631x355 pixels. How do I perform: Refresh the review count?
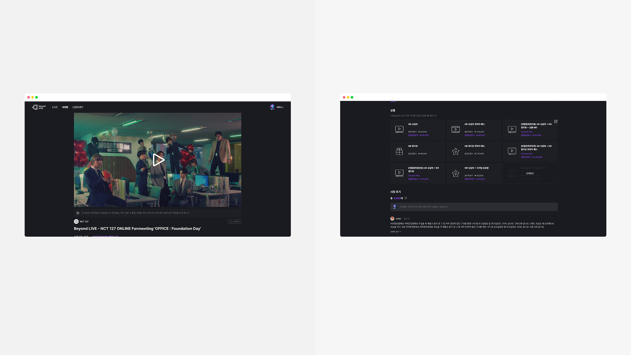coord(406,198)
